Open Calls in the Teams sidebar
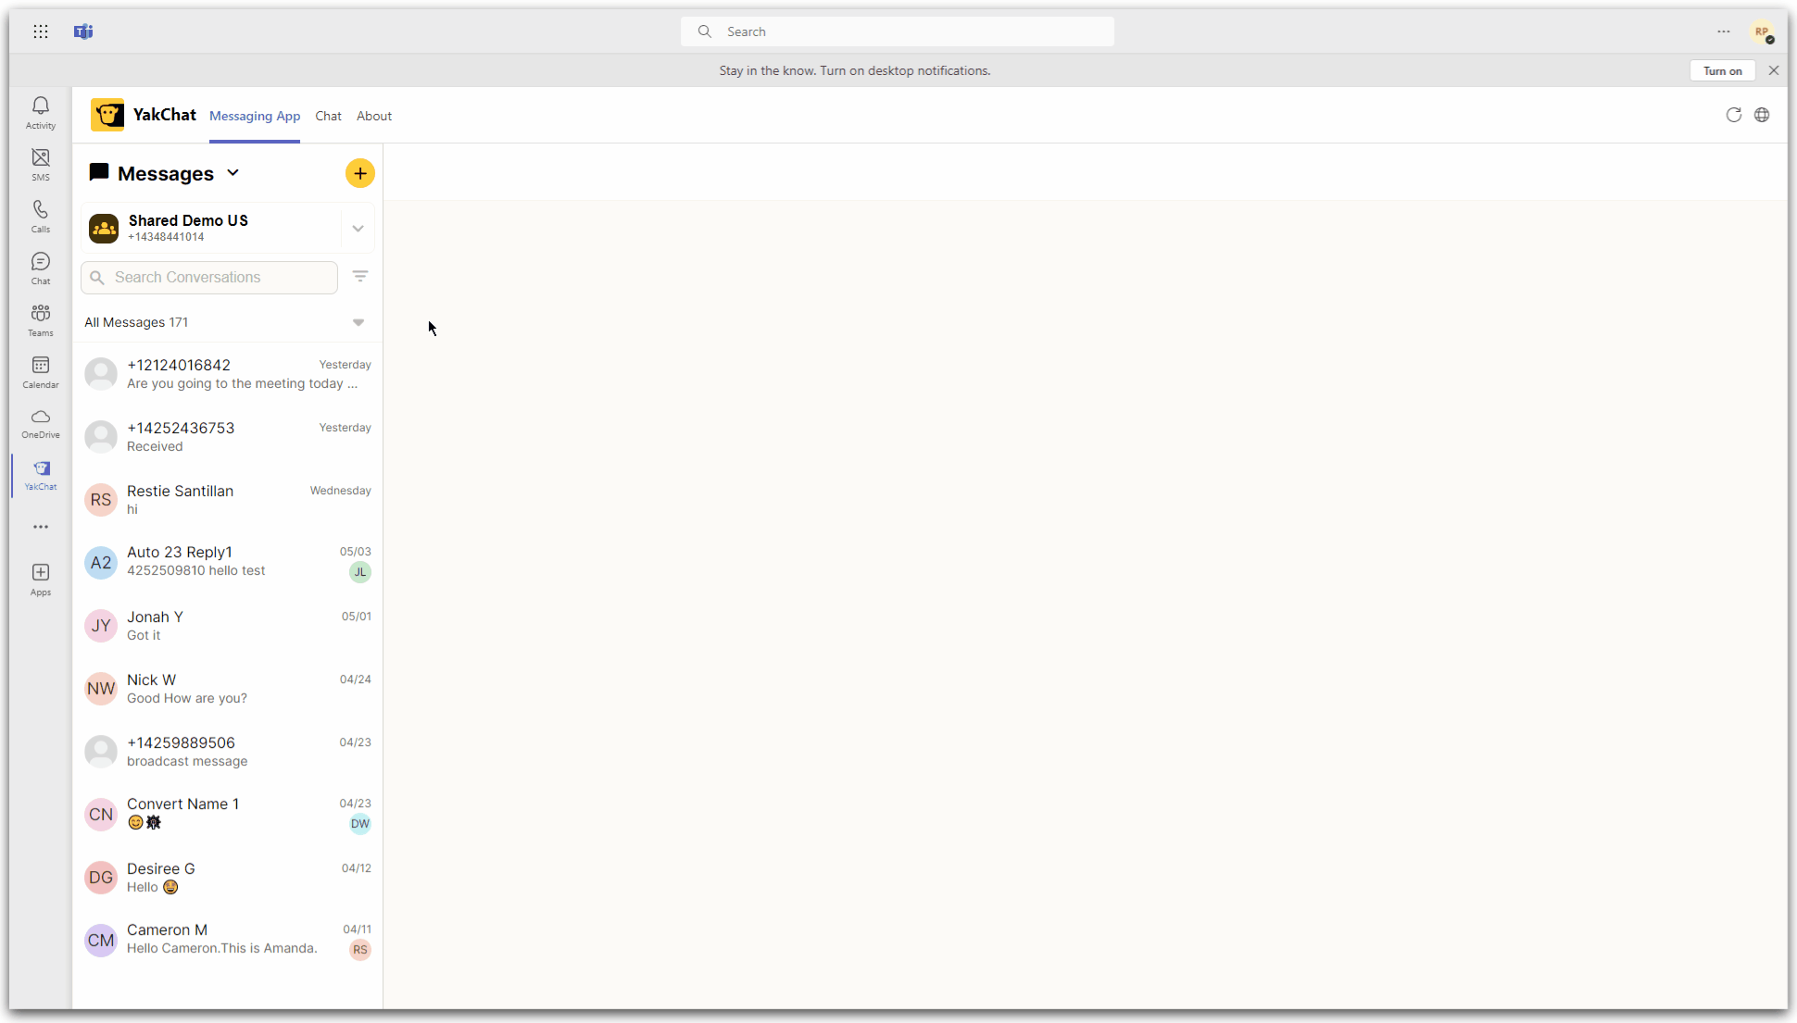 coord(41,217)
